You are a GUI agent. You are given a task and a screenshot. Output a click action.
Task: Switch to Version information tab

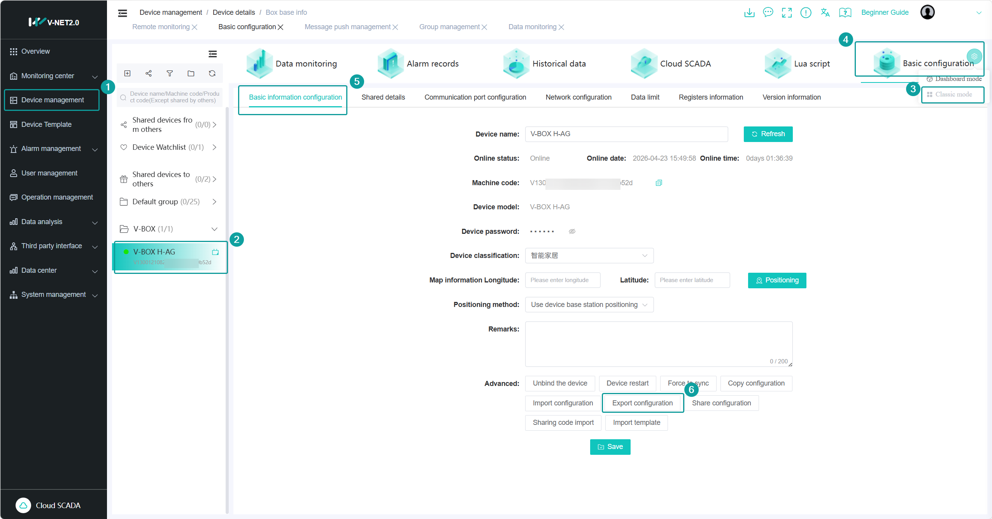[x=791, y=97]
